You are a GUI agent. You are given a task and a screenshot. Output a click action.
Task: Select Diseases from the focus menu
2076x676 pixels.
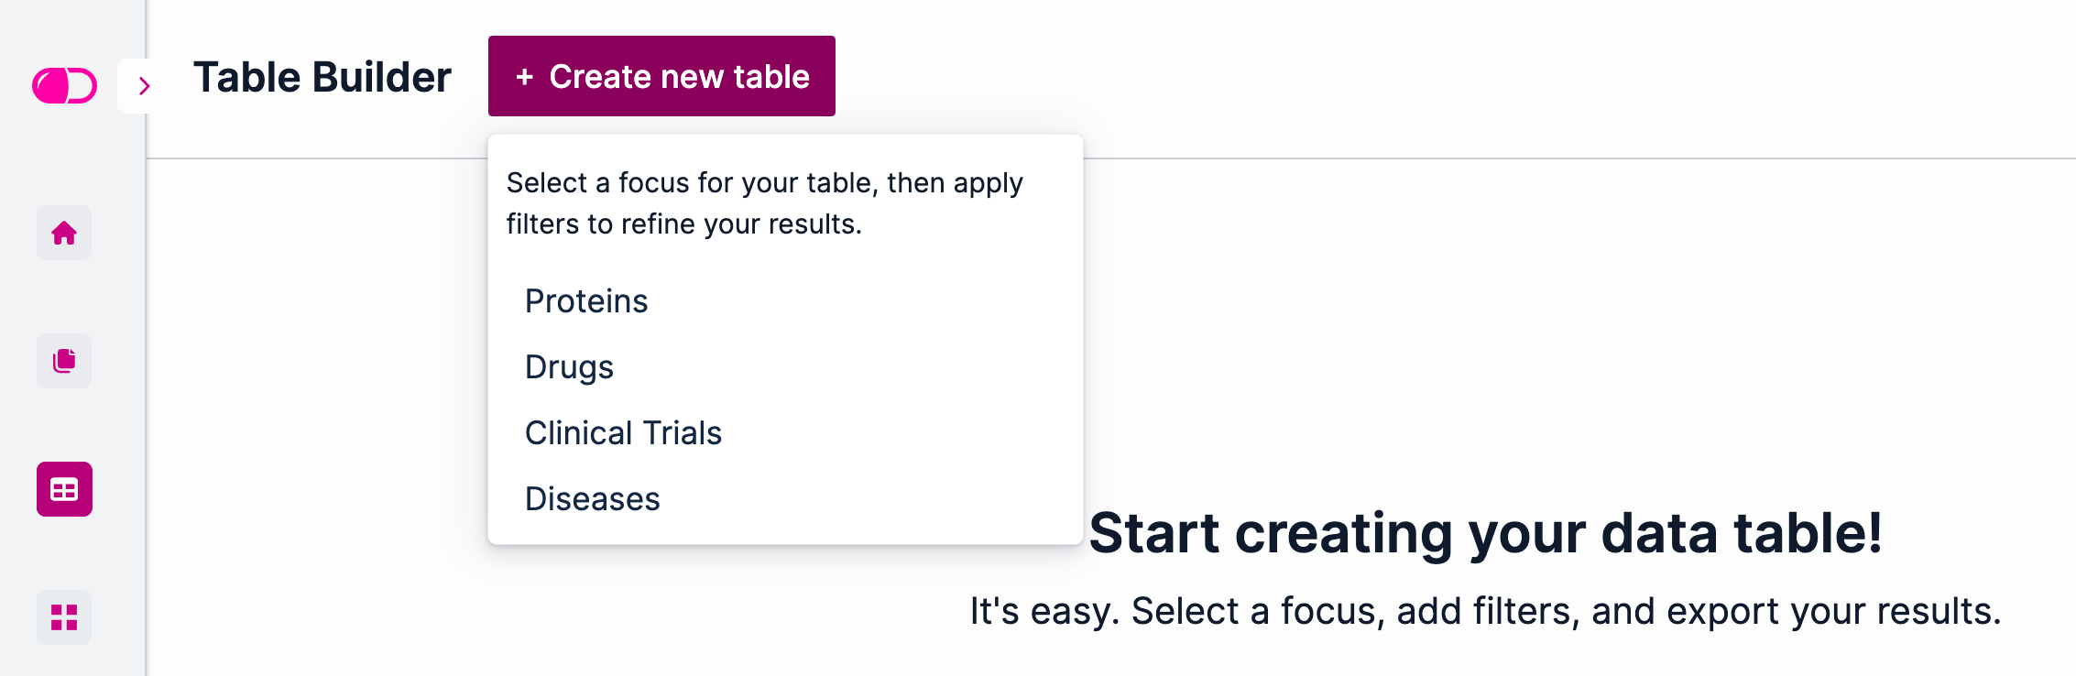(592, 499)
